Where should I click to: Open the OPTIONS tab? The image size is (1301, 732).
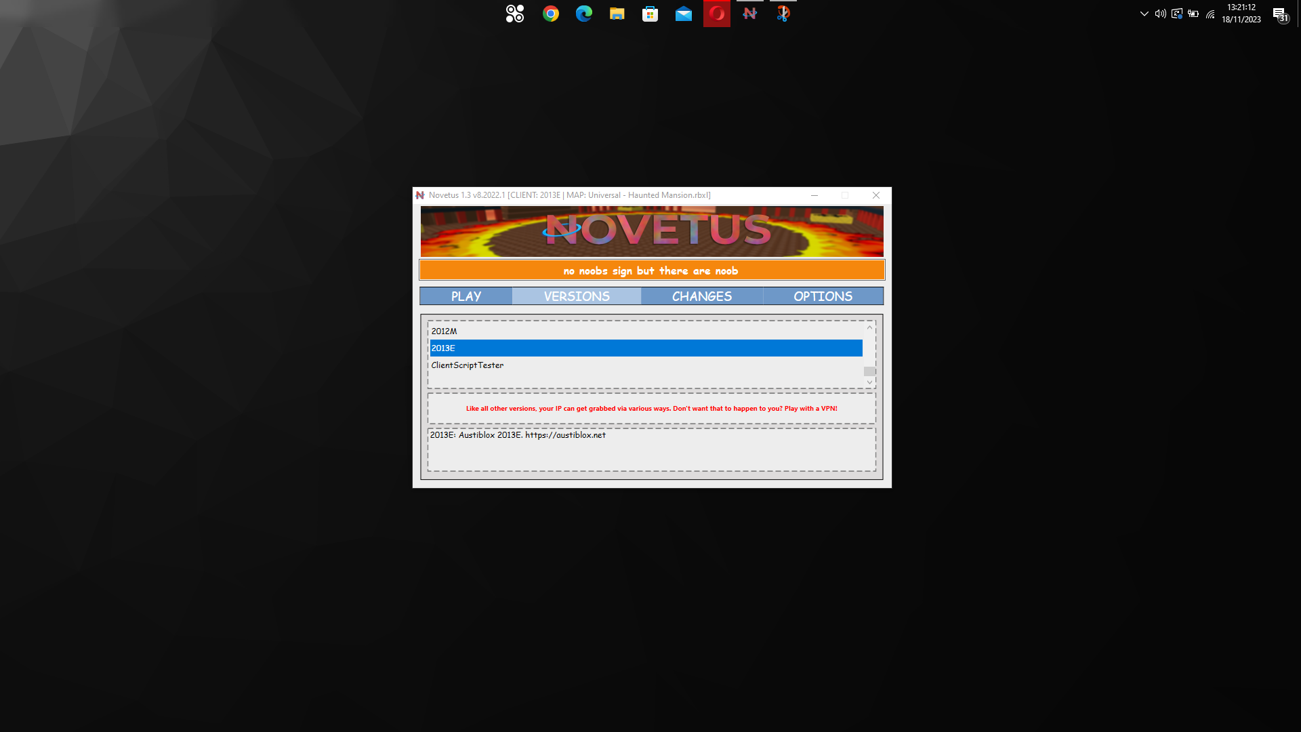(x=823, y=296)
